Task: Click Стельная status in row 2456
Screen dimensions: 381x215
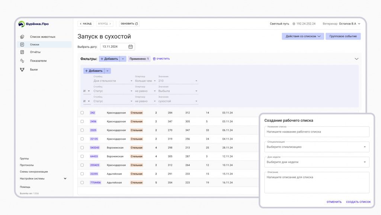Action: (137, 121)
